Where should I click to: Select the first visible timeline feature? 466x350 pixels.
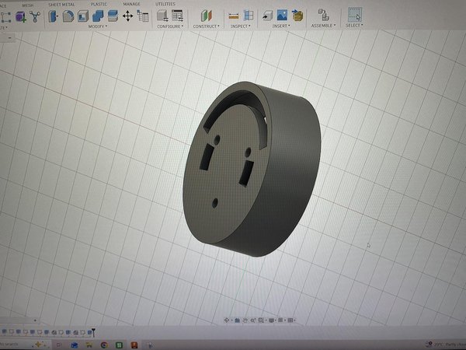(x=4, y=331)
